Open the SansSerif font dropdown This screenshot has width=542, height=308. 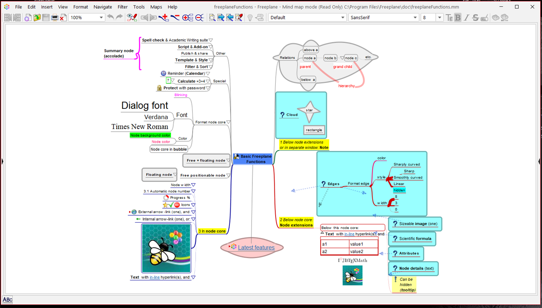(x=415, y=17)
